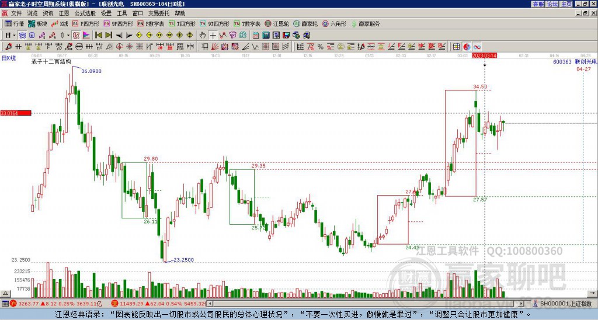The image size is (598, 320).
Task: Click the 主页 homepage link
Action: coord(566,4)
